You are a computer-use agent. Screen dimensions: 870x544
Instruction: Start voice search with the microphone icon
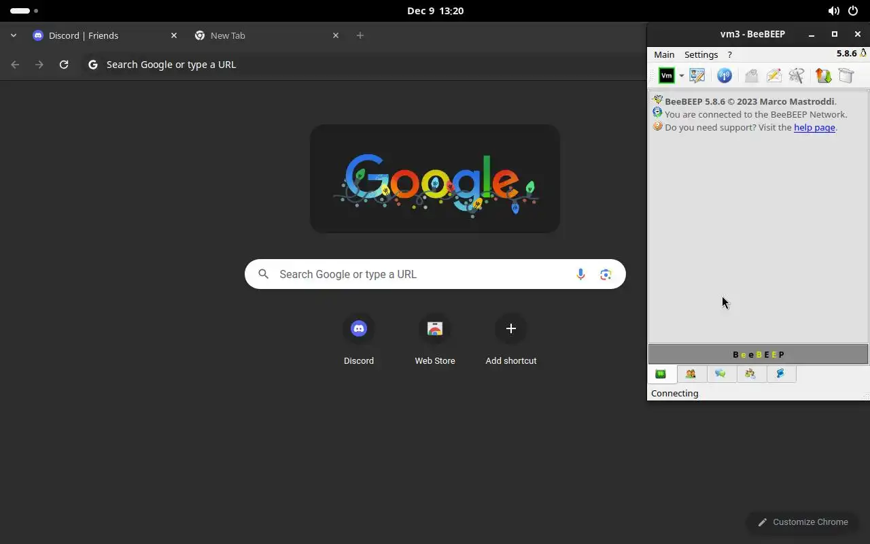tap(580, 274)
